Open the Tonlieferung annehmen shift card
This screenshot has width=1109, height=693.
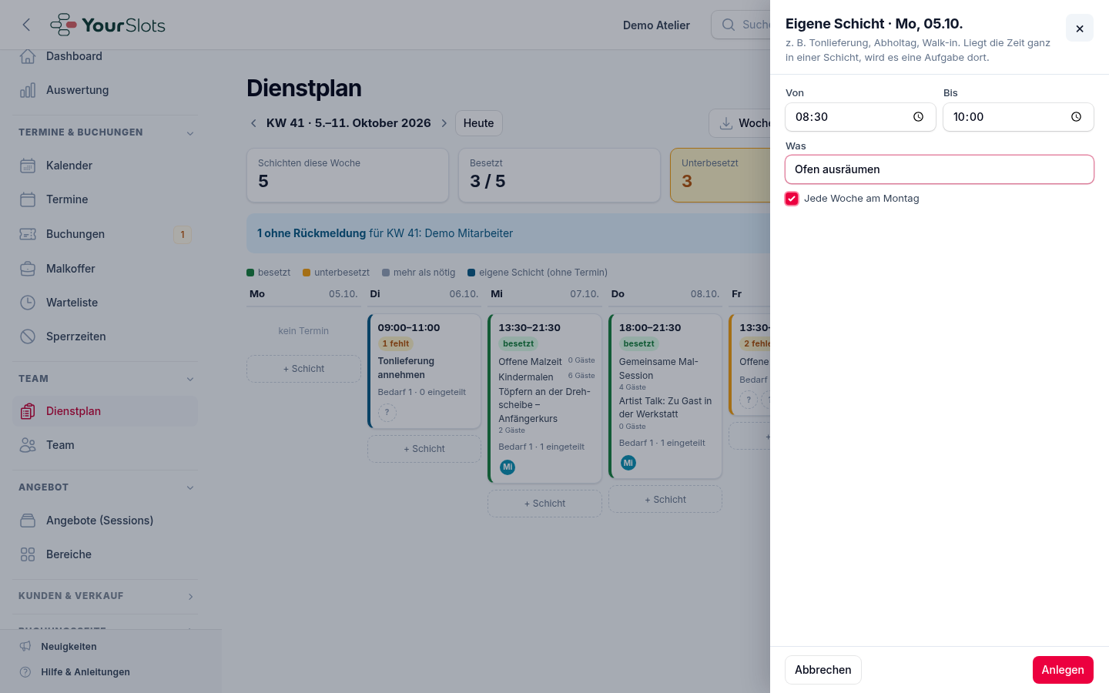[x=424, y=370]
